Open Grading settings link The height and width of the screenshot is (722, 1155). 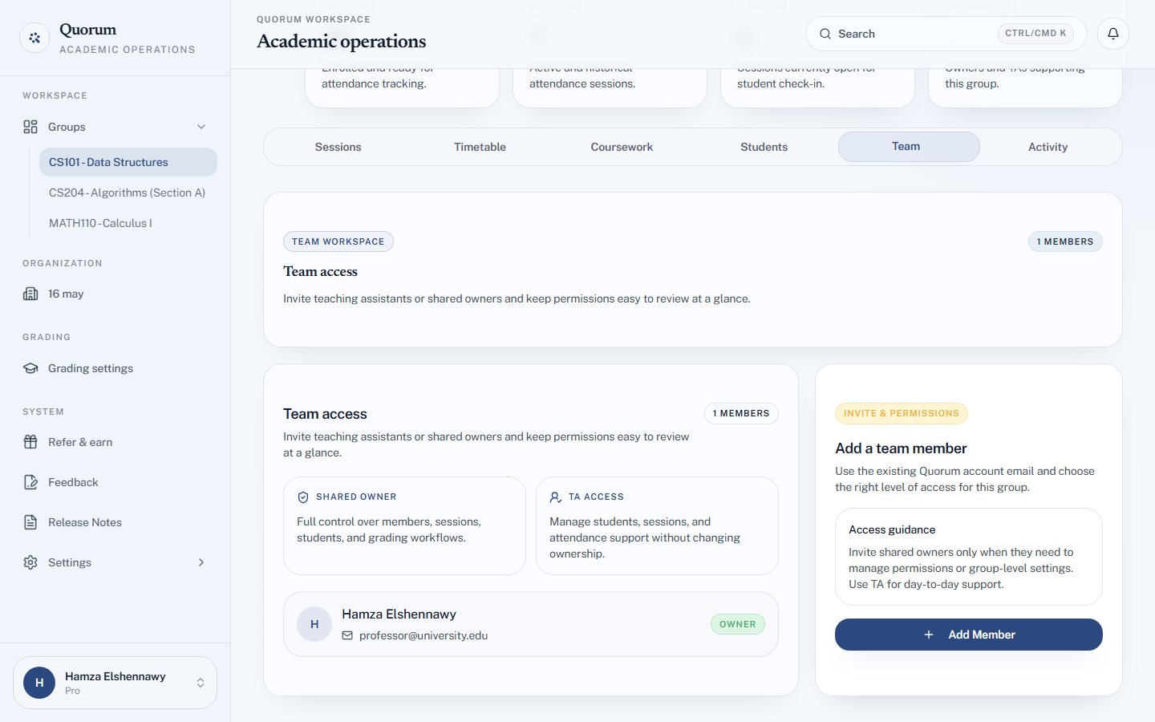click(x=115, y=368)
